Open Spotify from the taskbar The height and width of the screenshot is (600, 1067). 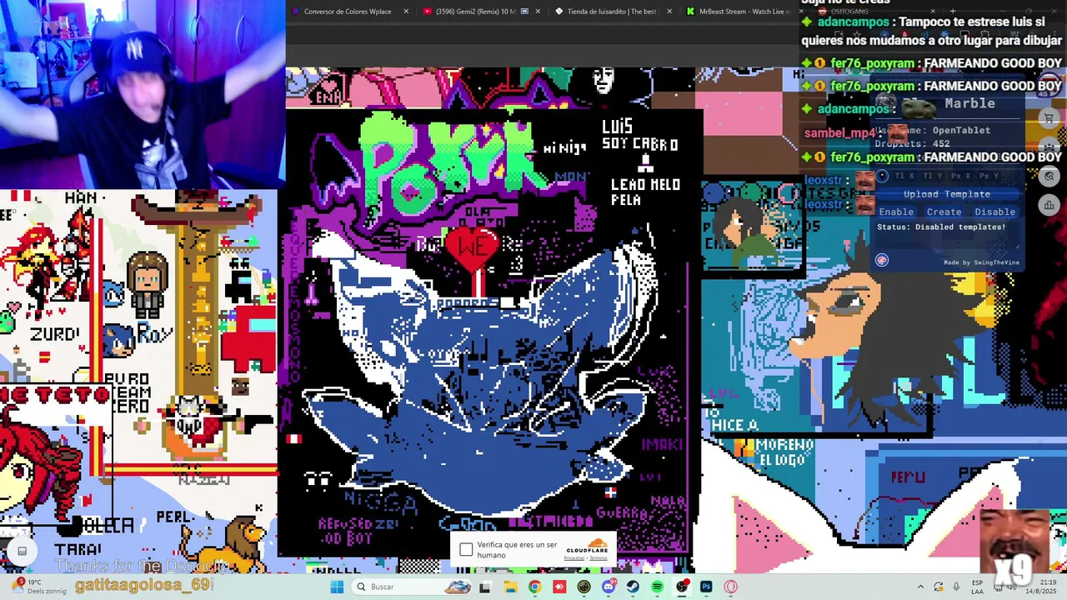click(x=657, y=587)
